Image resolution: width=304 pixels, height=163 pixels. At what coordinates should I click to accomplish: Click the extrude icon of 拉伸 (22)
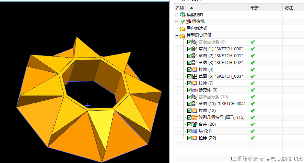[195, 138]
